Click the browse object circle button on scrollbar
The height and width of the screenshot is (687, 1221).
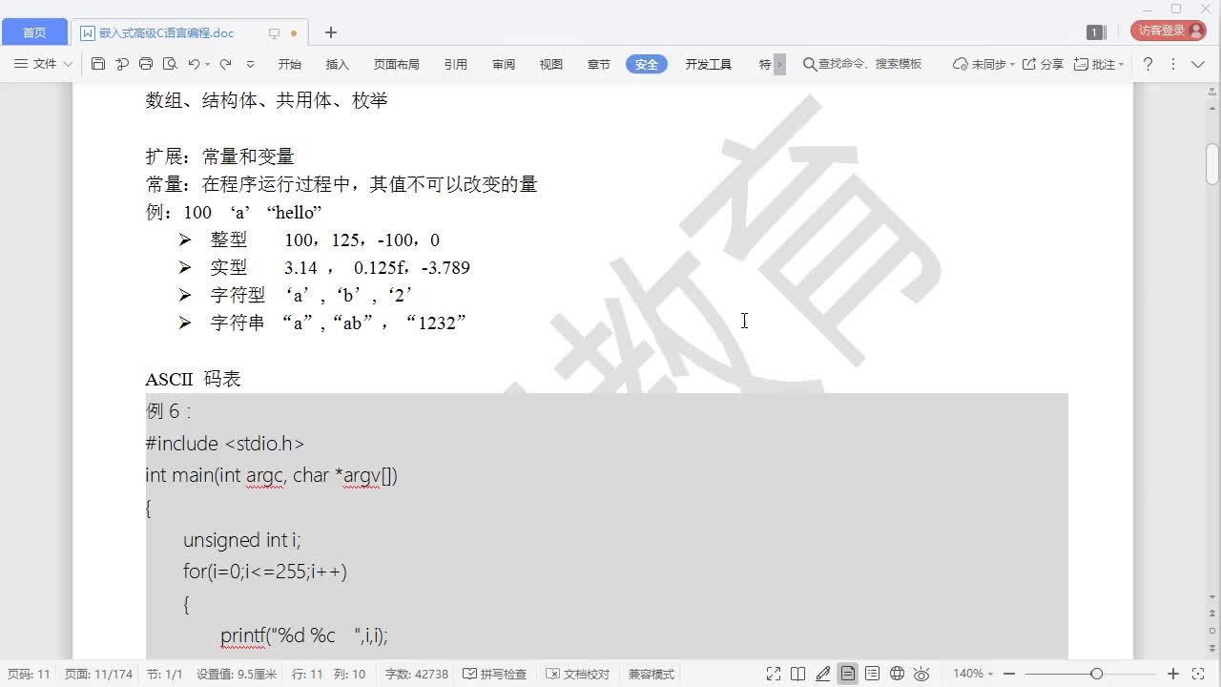pyautogui.click(x=1212, y=630)
